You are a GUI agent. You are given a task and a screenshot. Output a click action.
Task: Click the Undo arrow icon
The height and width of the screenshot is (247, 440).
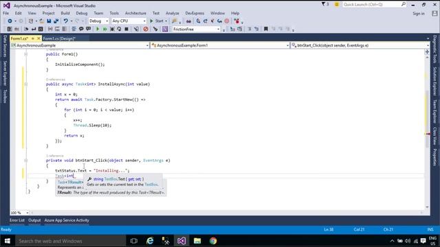(x=66, y=21)
